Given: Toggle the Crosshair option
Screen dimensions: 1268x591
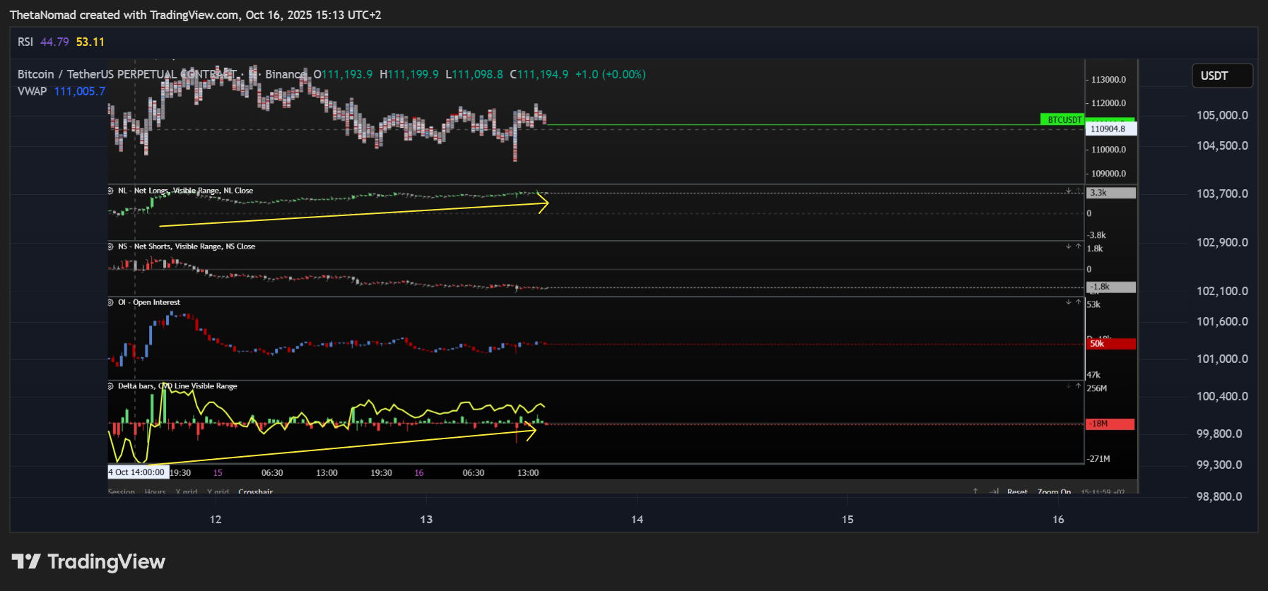Looking at the screenshot, I should (256, 492).
